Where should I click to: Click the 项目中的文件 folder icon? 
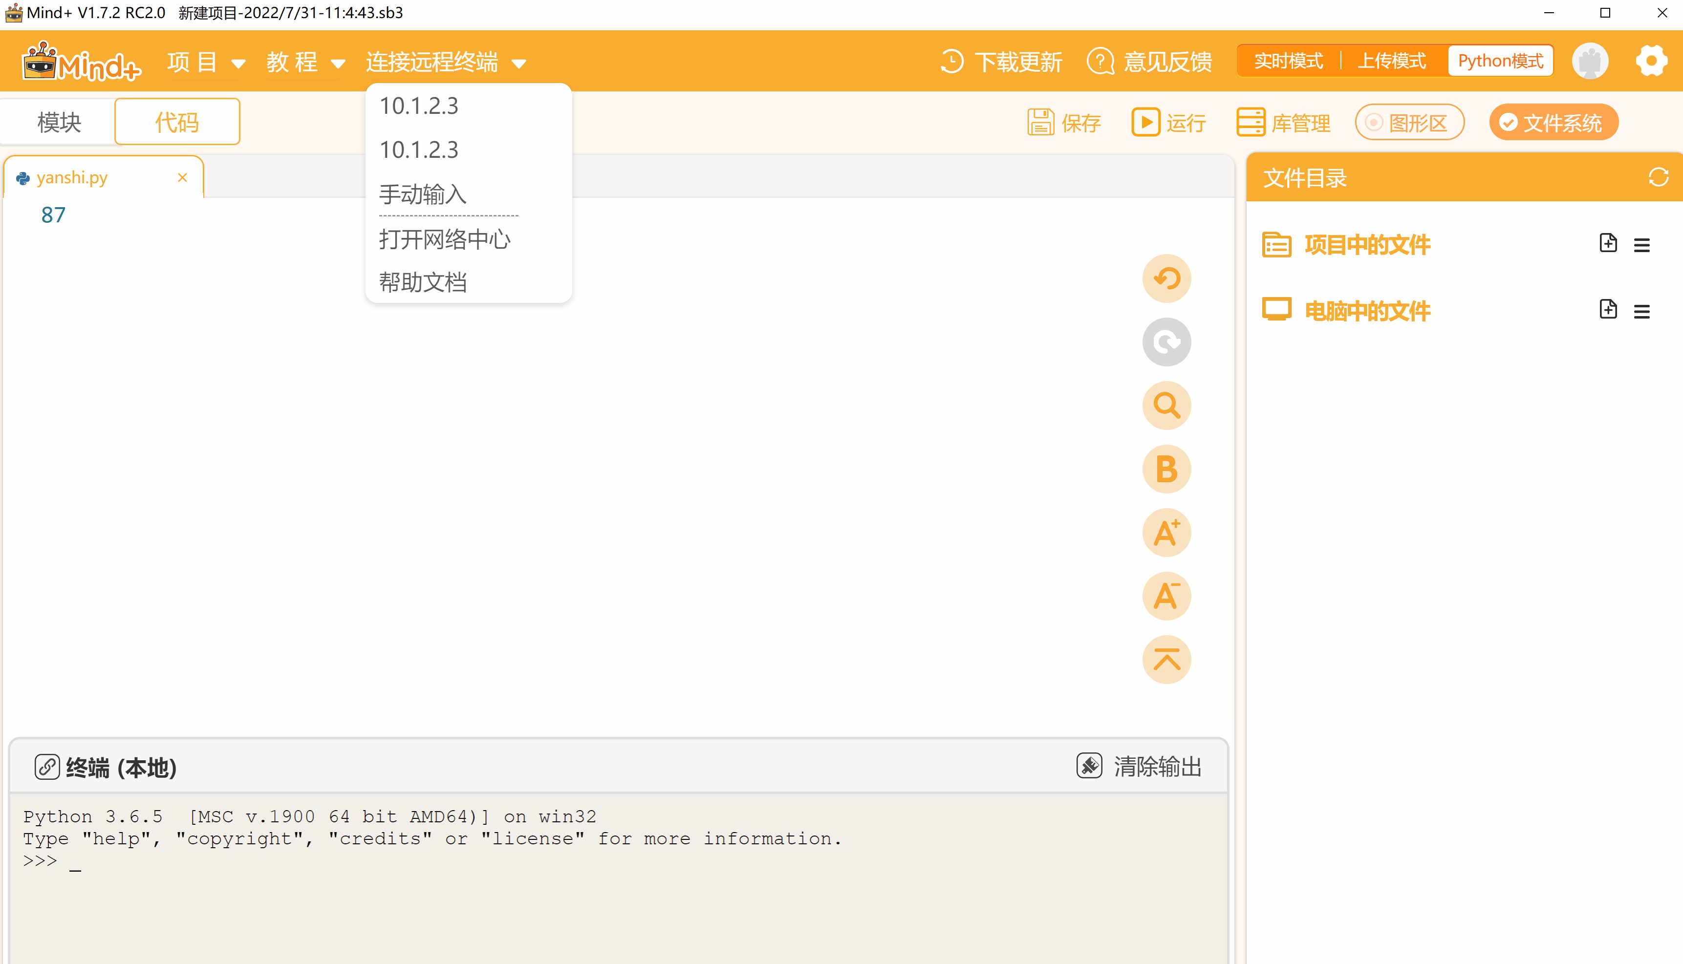(x=1276, y=245)
